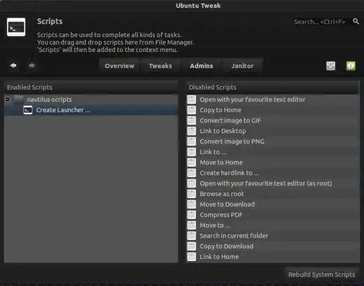Click icon beside text editor (as root) script
The width and height of the screenshot is (364, 286).
191,183
